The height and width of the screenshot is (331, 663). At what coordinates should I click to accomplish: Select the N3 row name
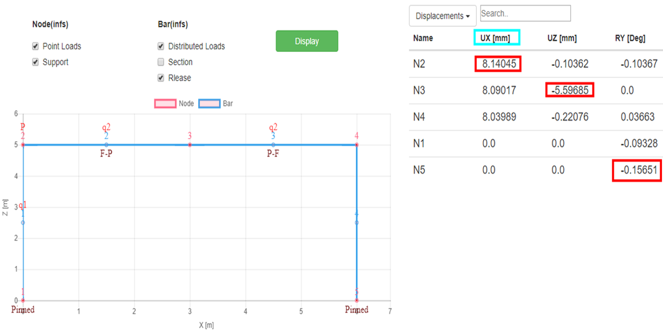tap(419, 90)
